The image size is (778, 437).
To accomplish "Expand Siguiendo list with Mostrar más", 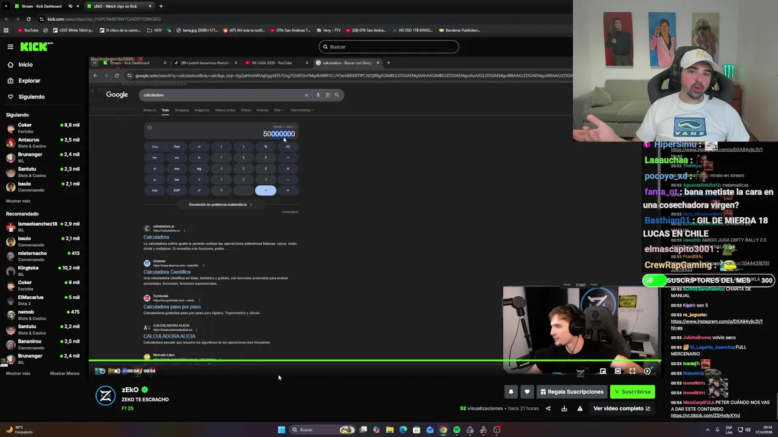I will coord(18,201).
